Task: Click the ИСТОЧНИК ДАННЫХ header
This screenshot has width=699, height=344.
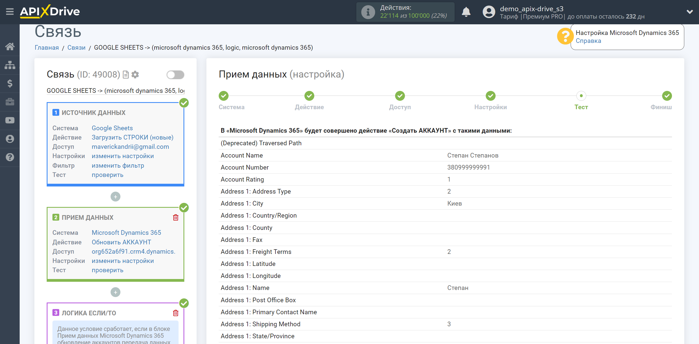Action: click(93, 113)
